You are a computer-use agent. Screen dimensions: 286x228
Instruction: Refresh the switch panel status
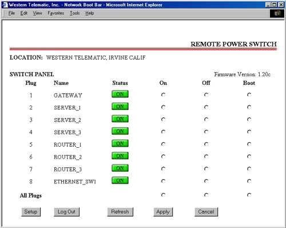(120, 212)
